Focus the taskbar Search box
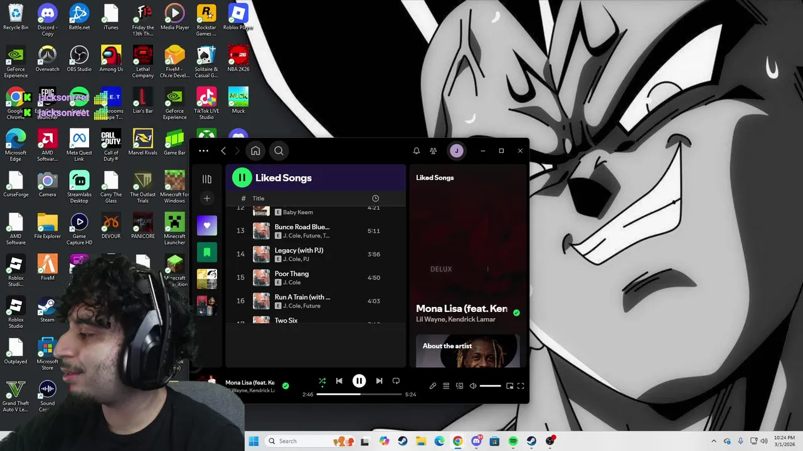This screenshot has width=803, height=451. coord(309,441)
